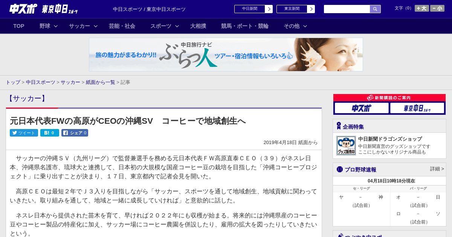Focus the site search input field
452x237 pixels.
click(347, 9)
